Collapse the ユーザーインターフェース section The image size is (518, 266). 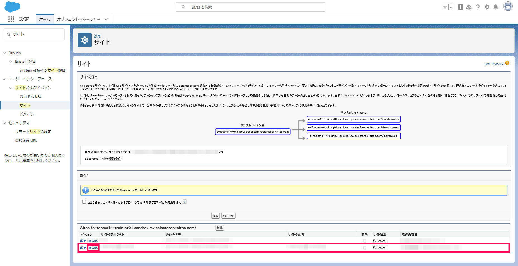4,79
